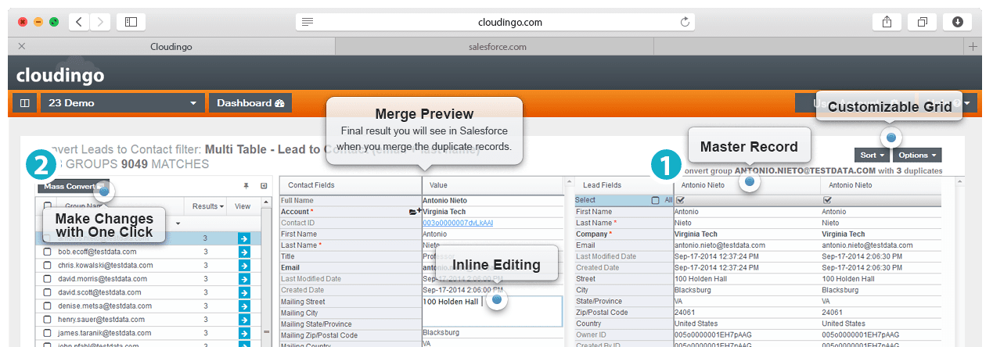
Task: Toggle the Safari sidebar button
Action: point(131,22)
